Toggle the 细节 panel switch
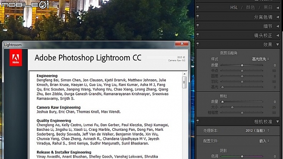 pos(198,26)
